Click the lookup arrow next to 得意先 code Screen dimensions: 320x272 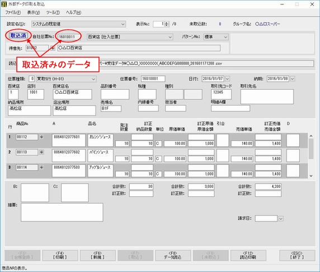53,48
